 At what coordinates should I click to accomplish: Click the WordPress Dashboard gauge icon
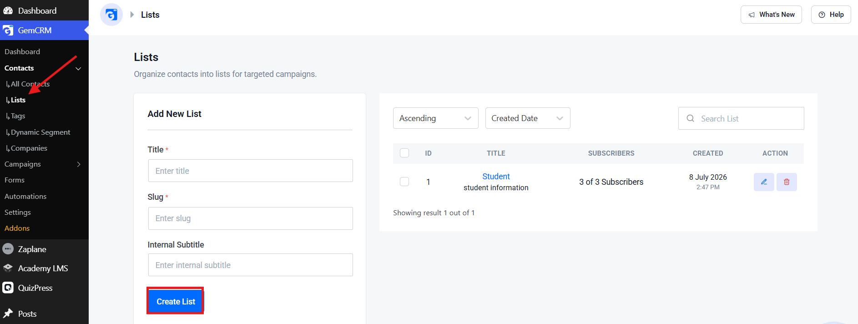pyautogui.click(x=8, y=10)
